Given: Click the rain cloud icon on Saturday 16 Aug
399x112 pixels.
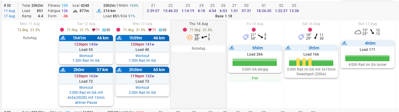Looking at the screenshot, I should click(x=301, y=37).
